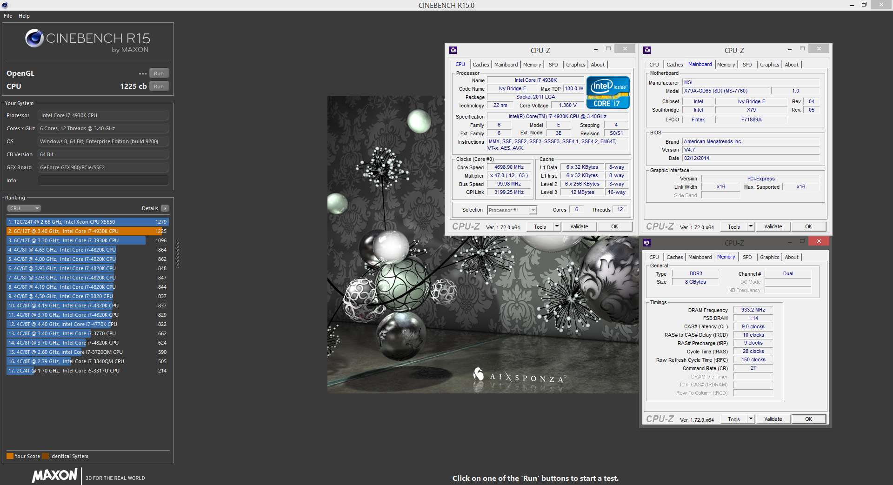Click the panel resize grip beside the ranking list

coord(178,254)
